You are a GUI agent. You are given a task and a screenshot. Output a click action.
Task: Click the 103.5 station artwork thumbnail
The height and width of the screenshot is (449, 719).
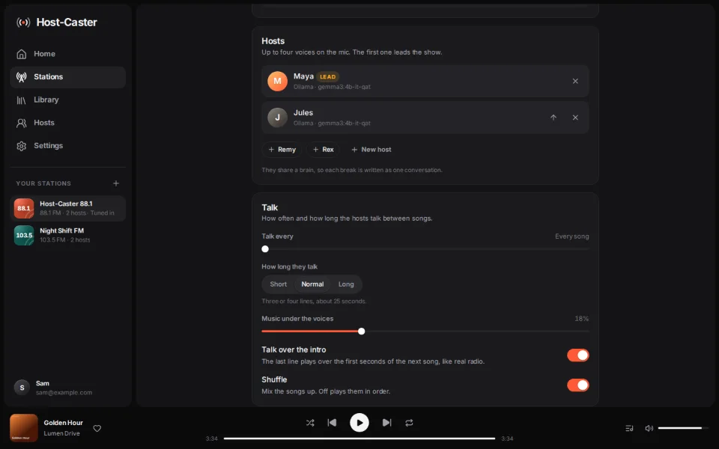click(x=24, y=236)
